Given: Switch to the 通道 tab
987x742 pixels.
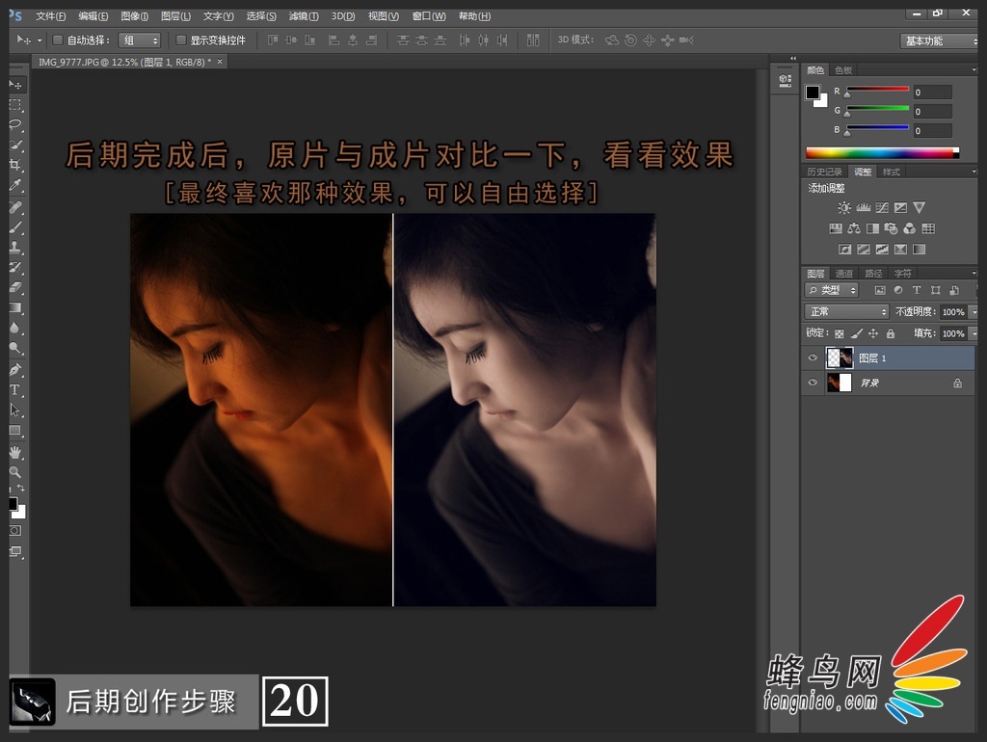Looking at the screenshot, I should (x=844, y=273).
